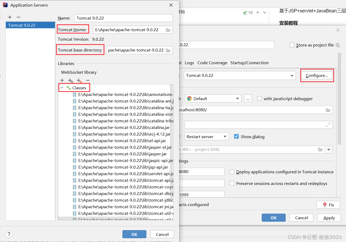Add a library with the plus icon
Viewport: 346px width, 242px height.
click(x=62, y=80)
